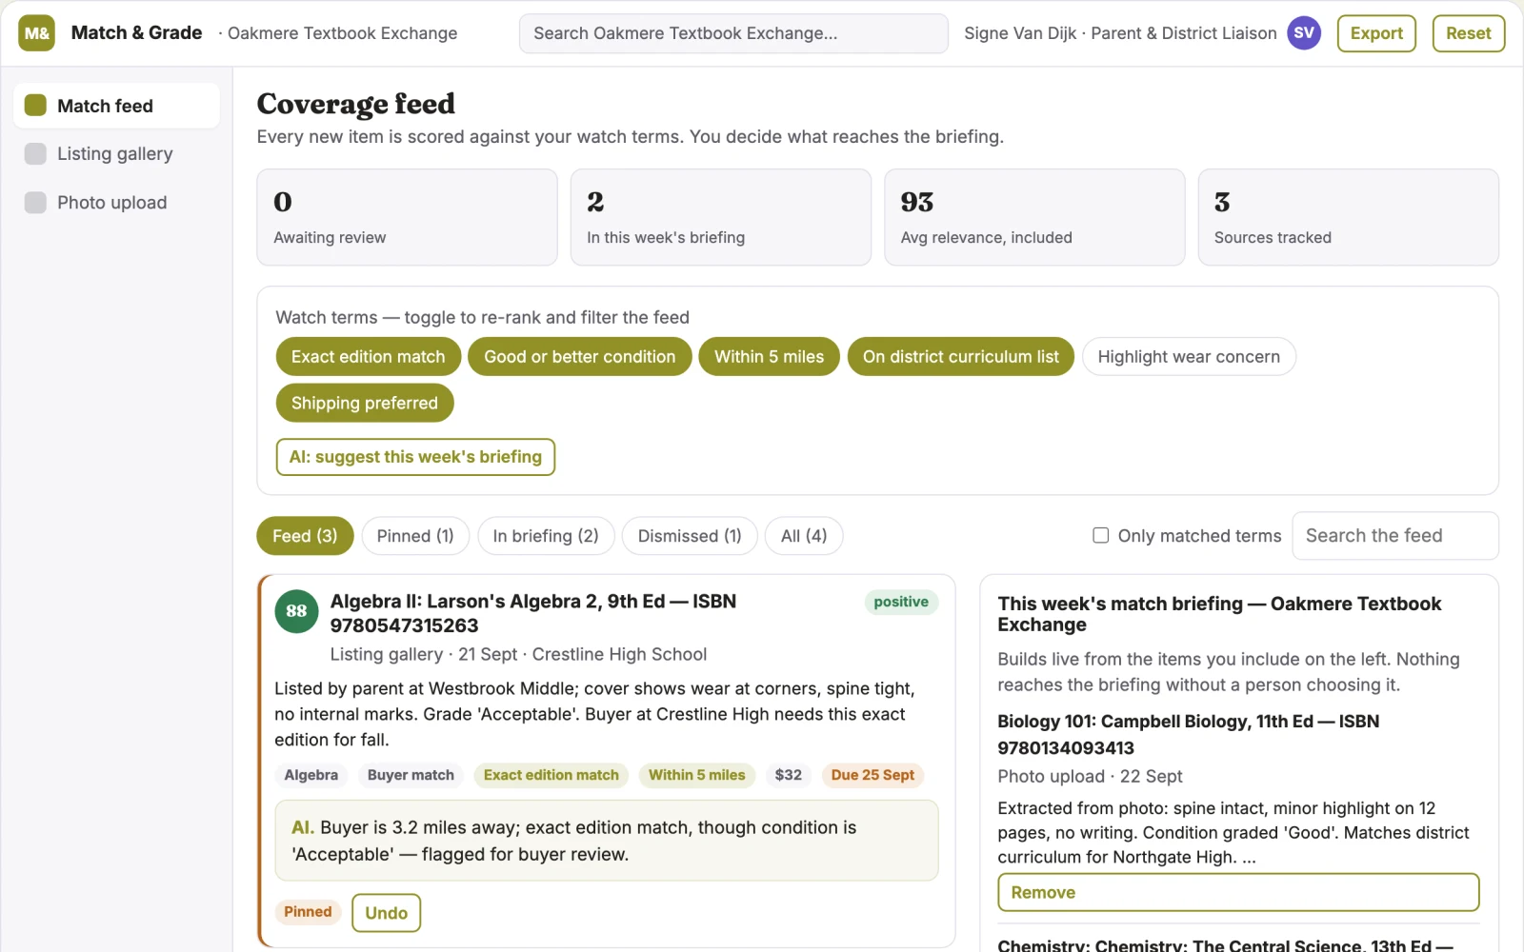Image resolution: width=1524 pixels, height=952 pixels.
Task: Click the Export button
Action: [1376, 33]
